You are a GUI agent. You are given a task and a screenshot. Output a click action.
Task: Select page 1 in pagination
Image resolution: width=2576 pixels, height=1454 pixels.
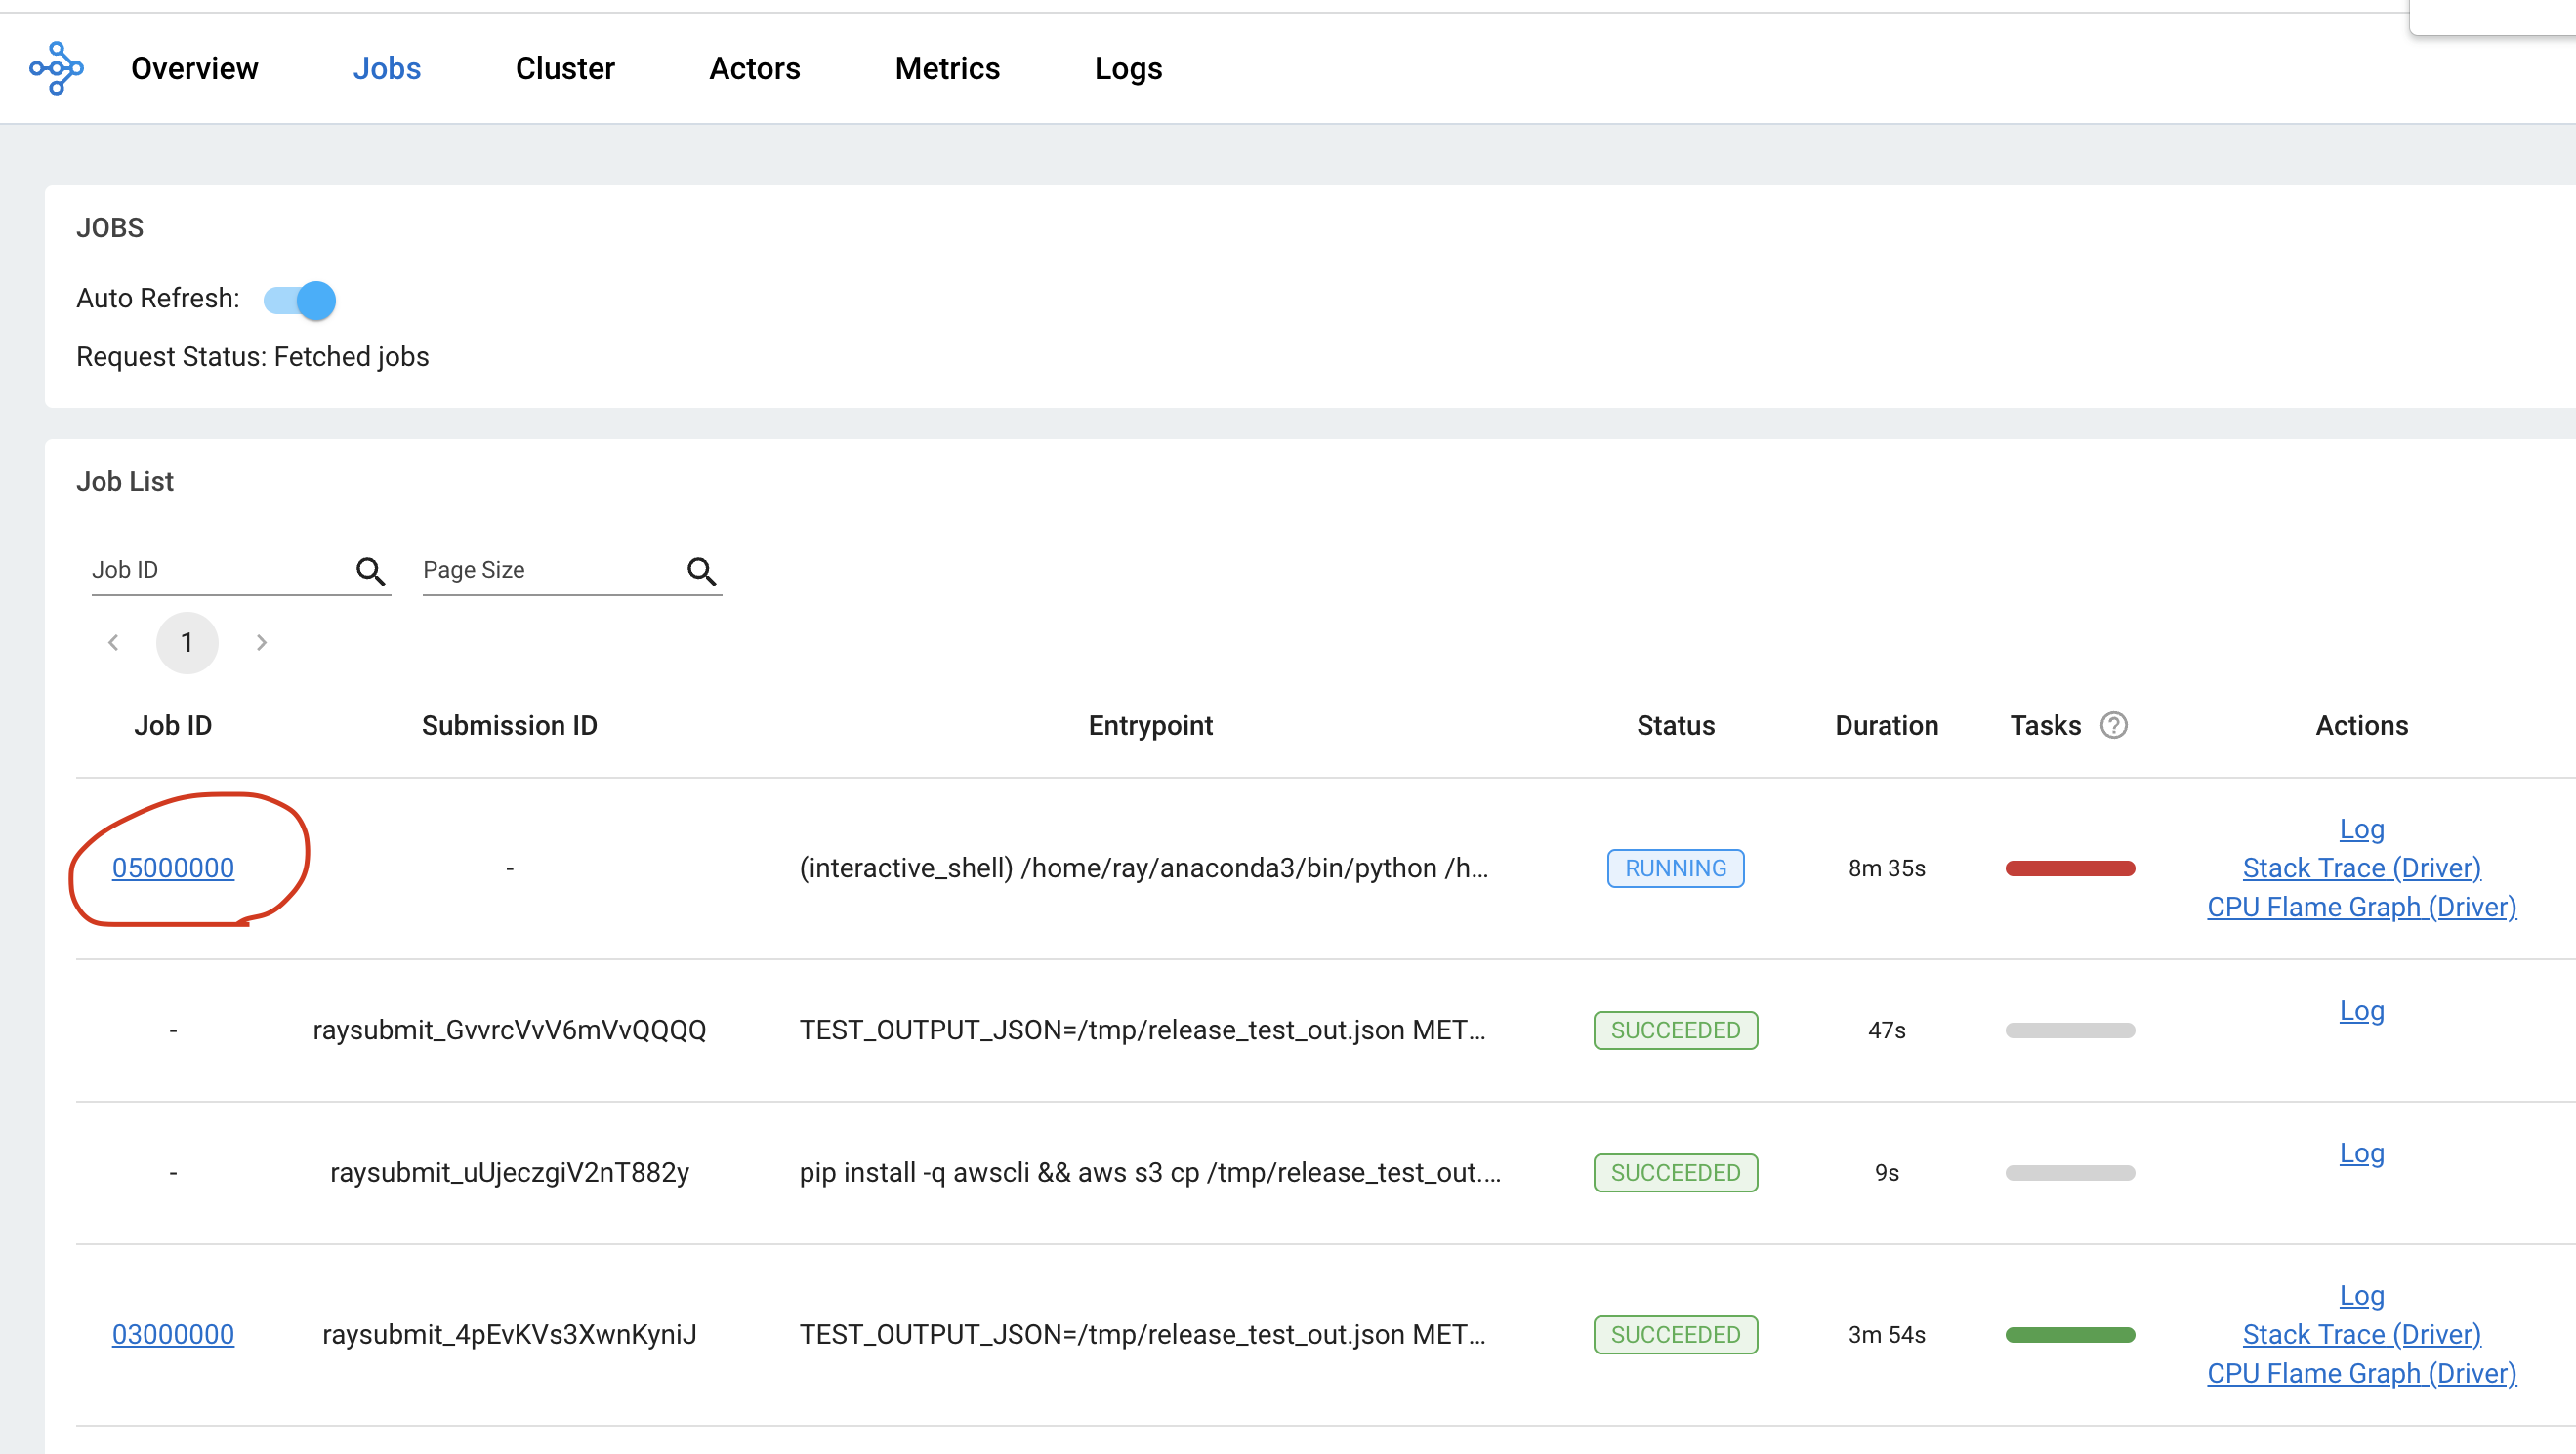(187, 642)
